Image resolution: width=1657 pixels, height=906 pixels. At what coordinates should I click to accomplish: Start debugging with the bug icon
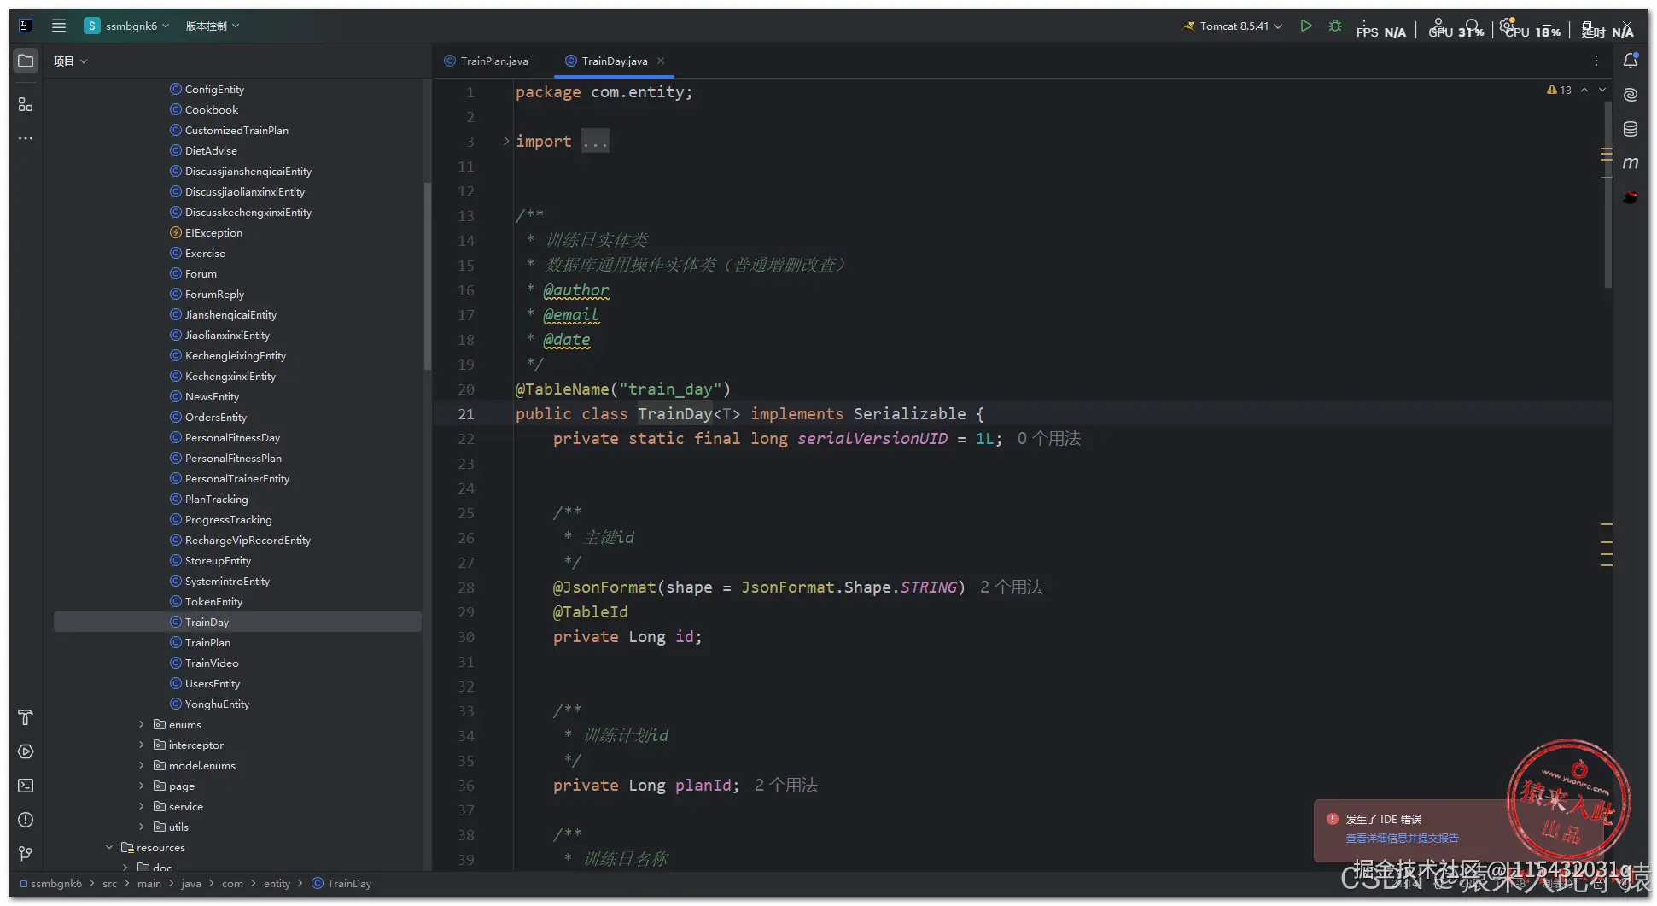click(1335, 26)
